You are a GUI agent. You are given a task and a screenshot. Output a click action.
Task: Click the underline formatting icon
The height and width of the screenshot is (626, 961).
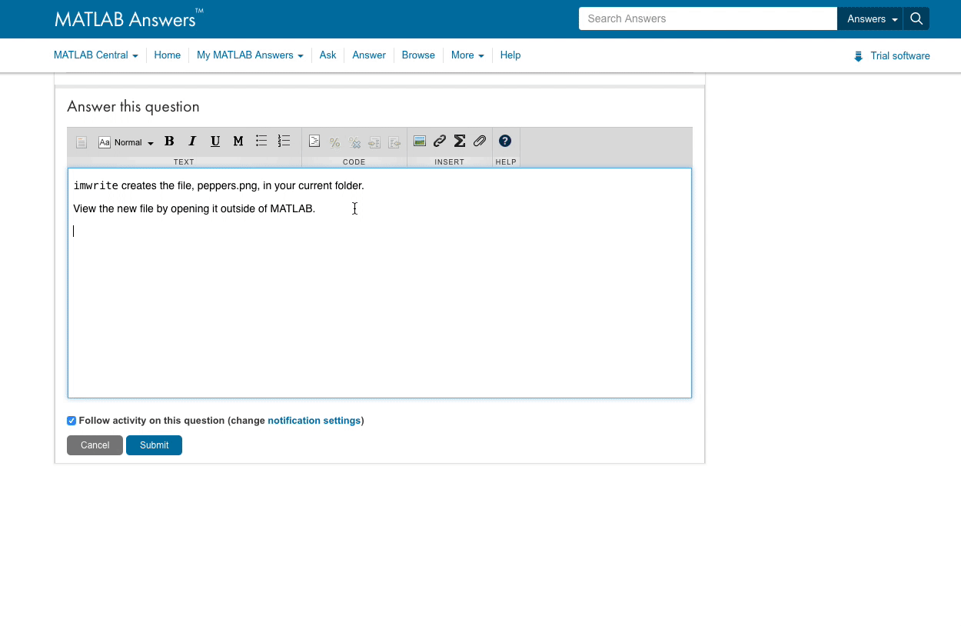click(x=215, y=142)
